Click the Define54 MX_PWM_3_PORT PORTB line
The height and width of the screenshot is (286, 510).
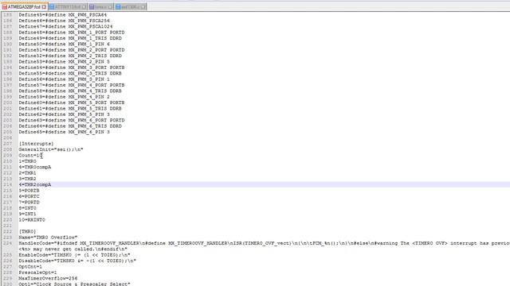click(72, 68)
